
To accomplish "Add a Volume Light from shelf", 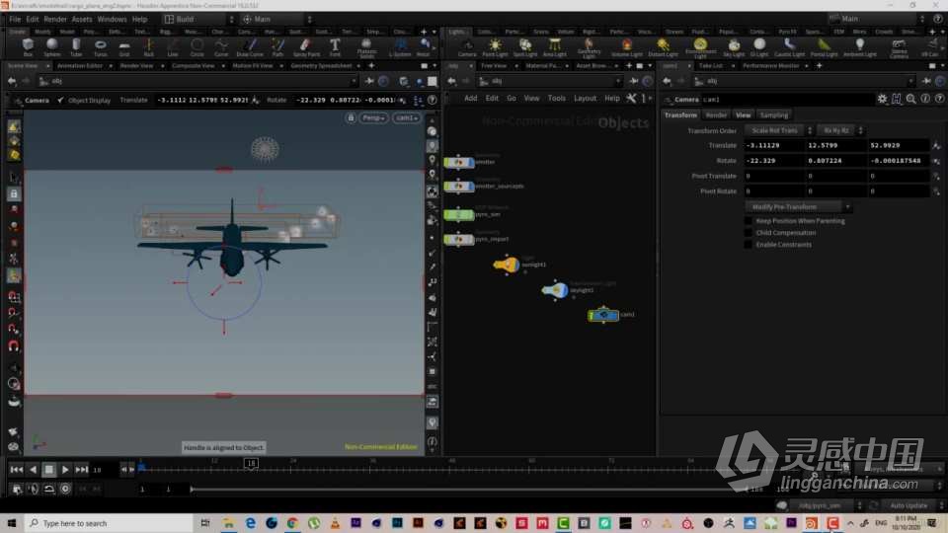I will pos(627,47).
